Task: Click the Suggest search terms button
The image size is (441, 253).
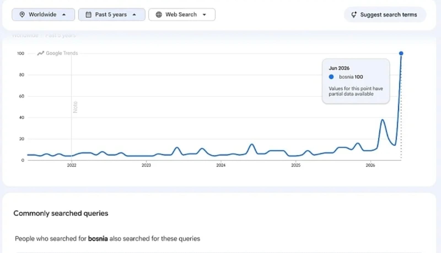Action: 385,15
